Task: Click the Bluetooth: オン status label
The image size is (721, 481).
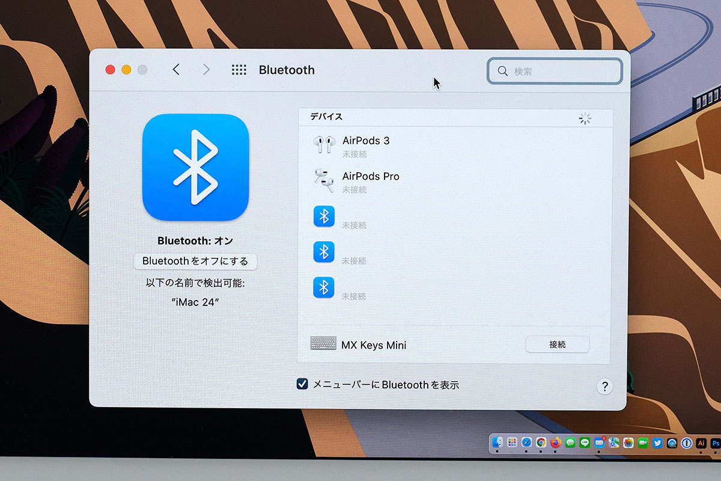Action: point(195,240)
